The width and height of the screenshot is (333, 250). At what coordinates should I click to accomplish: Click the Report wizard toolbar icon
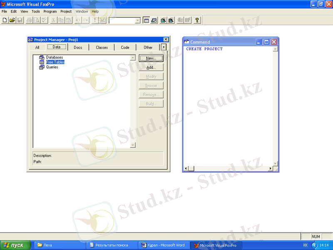(x=171, y=20)
